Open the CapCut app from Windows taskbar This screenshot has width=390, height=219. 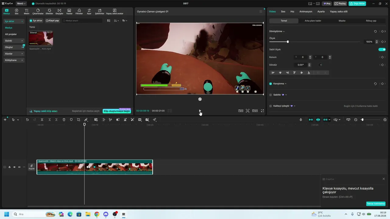click(123, 214)
